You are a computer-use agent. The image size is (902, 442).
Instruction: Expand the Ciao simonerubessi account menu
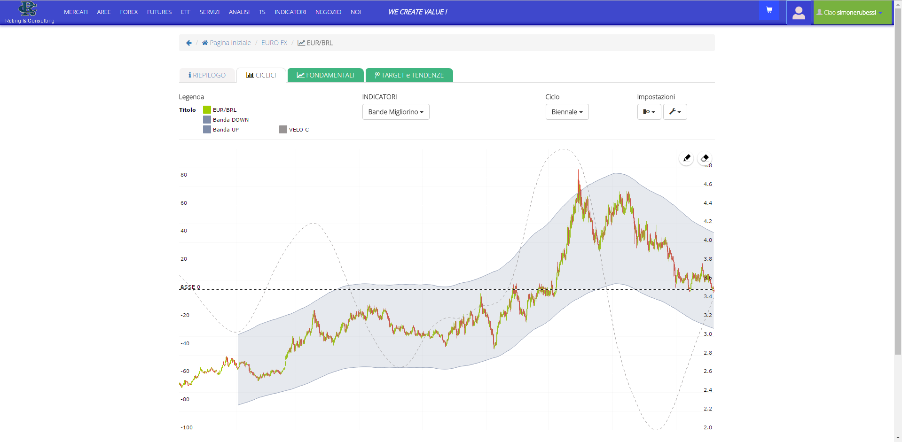[852, 13]
